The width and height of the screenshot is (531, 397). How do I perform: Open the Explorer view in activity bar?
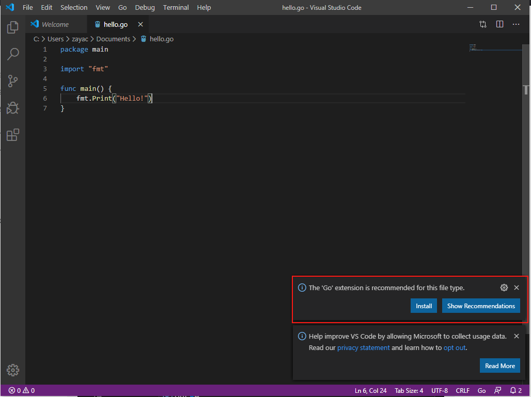coord(12,27)
